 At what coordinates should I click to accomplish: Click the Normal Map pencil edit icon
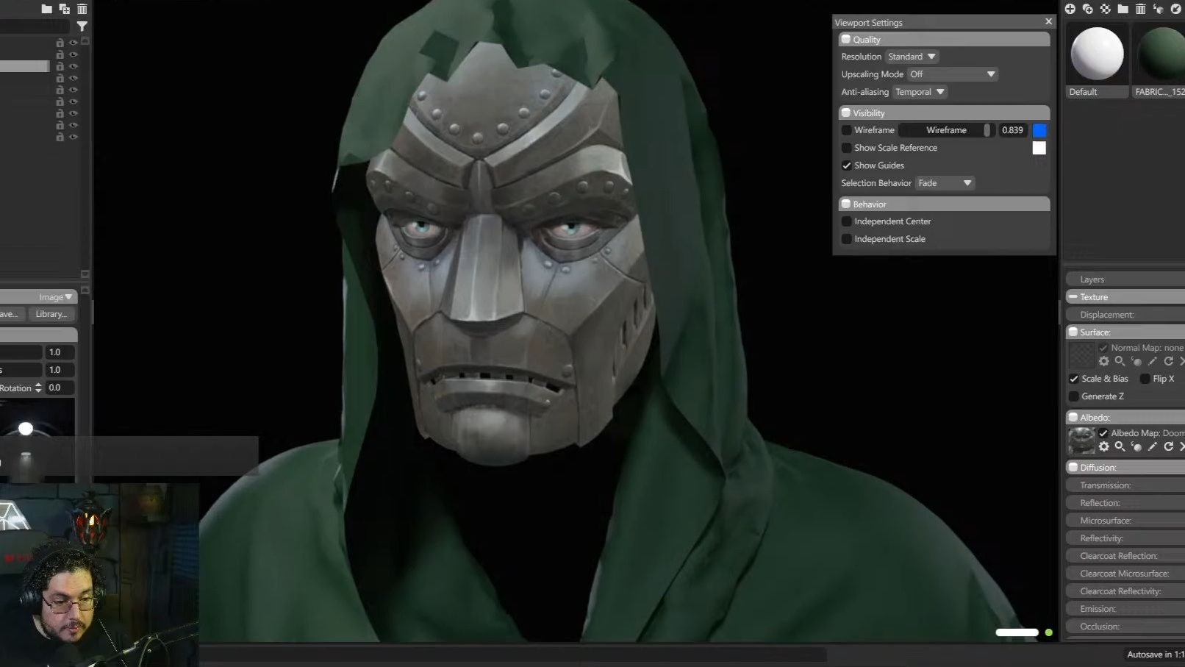pyautogui.click(x=1153, y=361)
